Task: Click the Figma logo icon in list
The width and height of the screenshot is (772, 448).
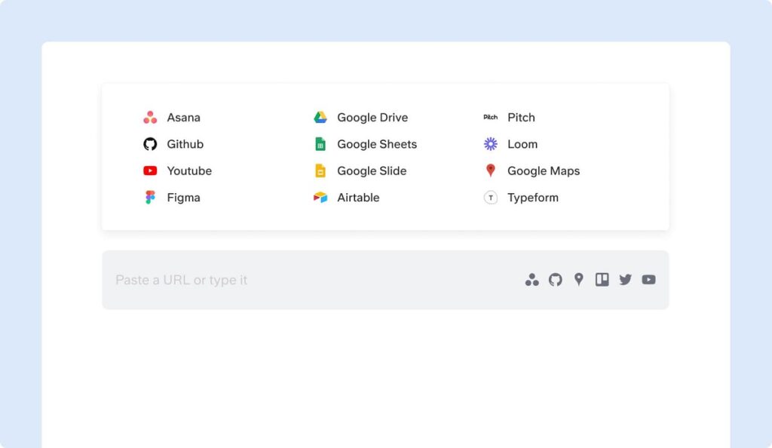Action: click(x=150, y=198)
